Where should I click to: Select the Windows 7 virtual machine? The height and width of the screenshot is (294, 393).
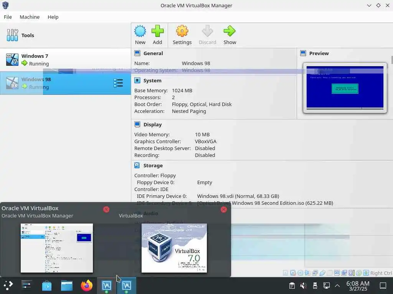click(65, 60)
